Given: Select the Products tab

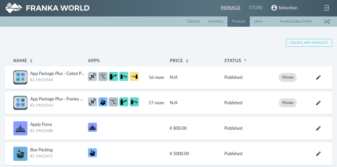Looking at the screenshot, I should 239,21.
